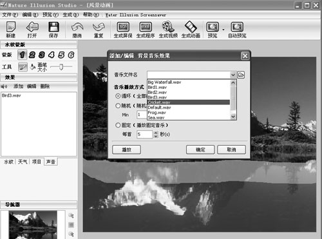Select the 固定 fixed music radio button
Viewport: 322px width, 239px height.
coord(118,125)
